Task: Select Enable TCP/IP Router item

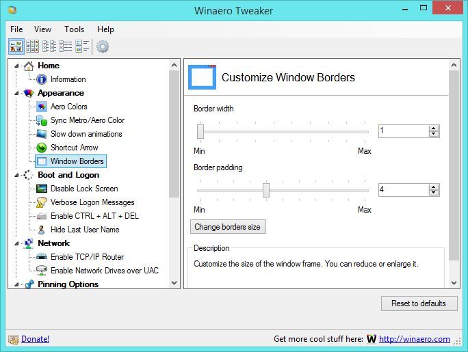Action: coord(87,257)
